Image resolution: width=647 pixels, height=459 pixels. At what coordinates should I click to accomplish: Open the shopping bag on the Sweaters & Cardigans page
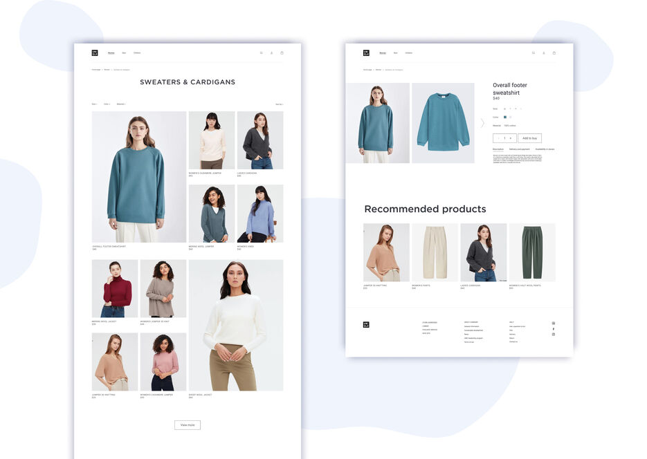[282, 53]
